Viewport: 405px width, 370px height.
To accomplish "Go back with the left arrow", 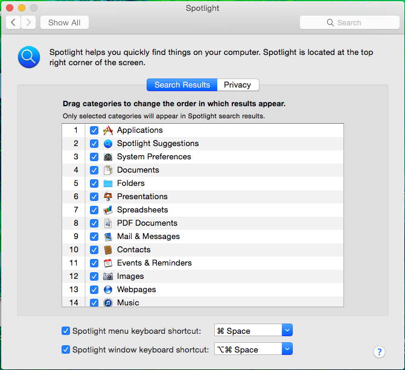I will coord(13,22).
